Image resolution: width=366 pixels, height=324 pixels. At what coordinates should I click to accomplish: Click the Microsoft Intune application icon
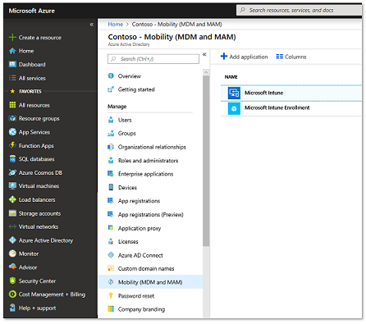click(234, 93)
